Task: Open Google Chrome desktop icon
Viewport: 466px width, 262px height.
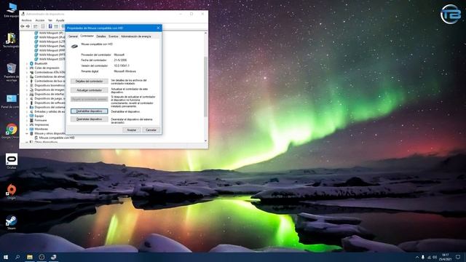Action: pos(12,130)
